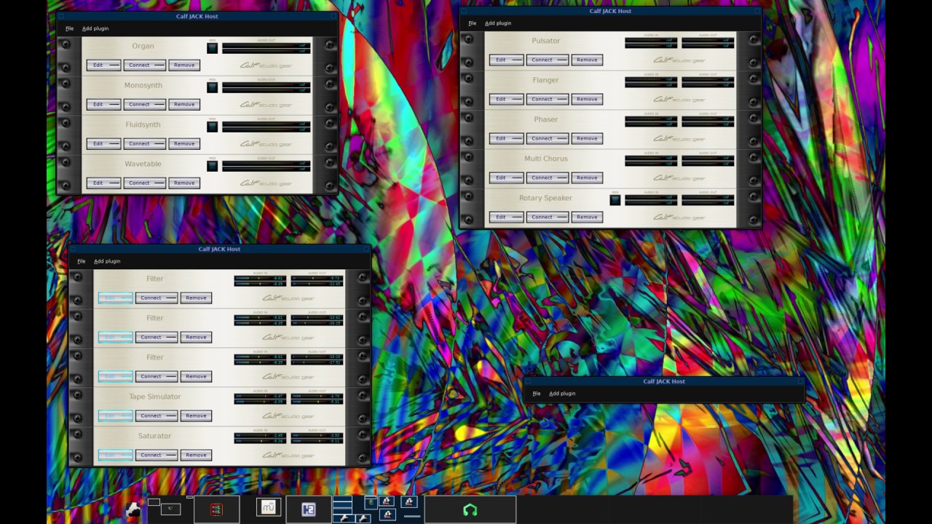The height and width of the screenshot is (524, 932).
Task: Remove the Multi Chorus plugin
Action: pos(587,178)
